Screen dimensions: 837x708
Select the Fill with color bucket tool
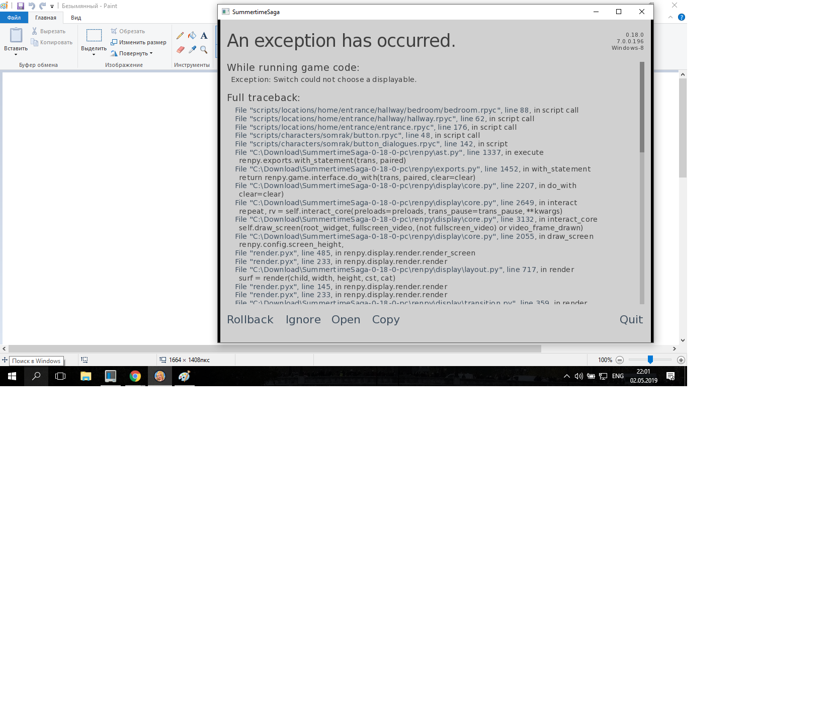pos(192,36)
